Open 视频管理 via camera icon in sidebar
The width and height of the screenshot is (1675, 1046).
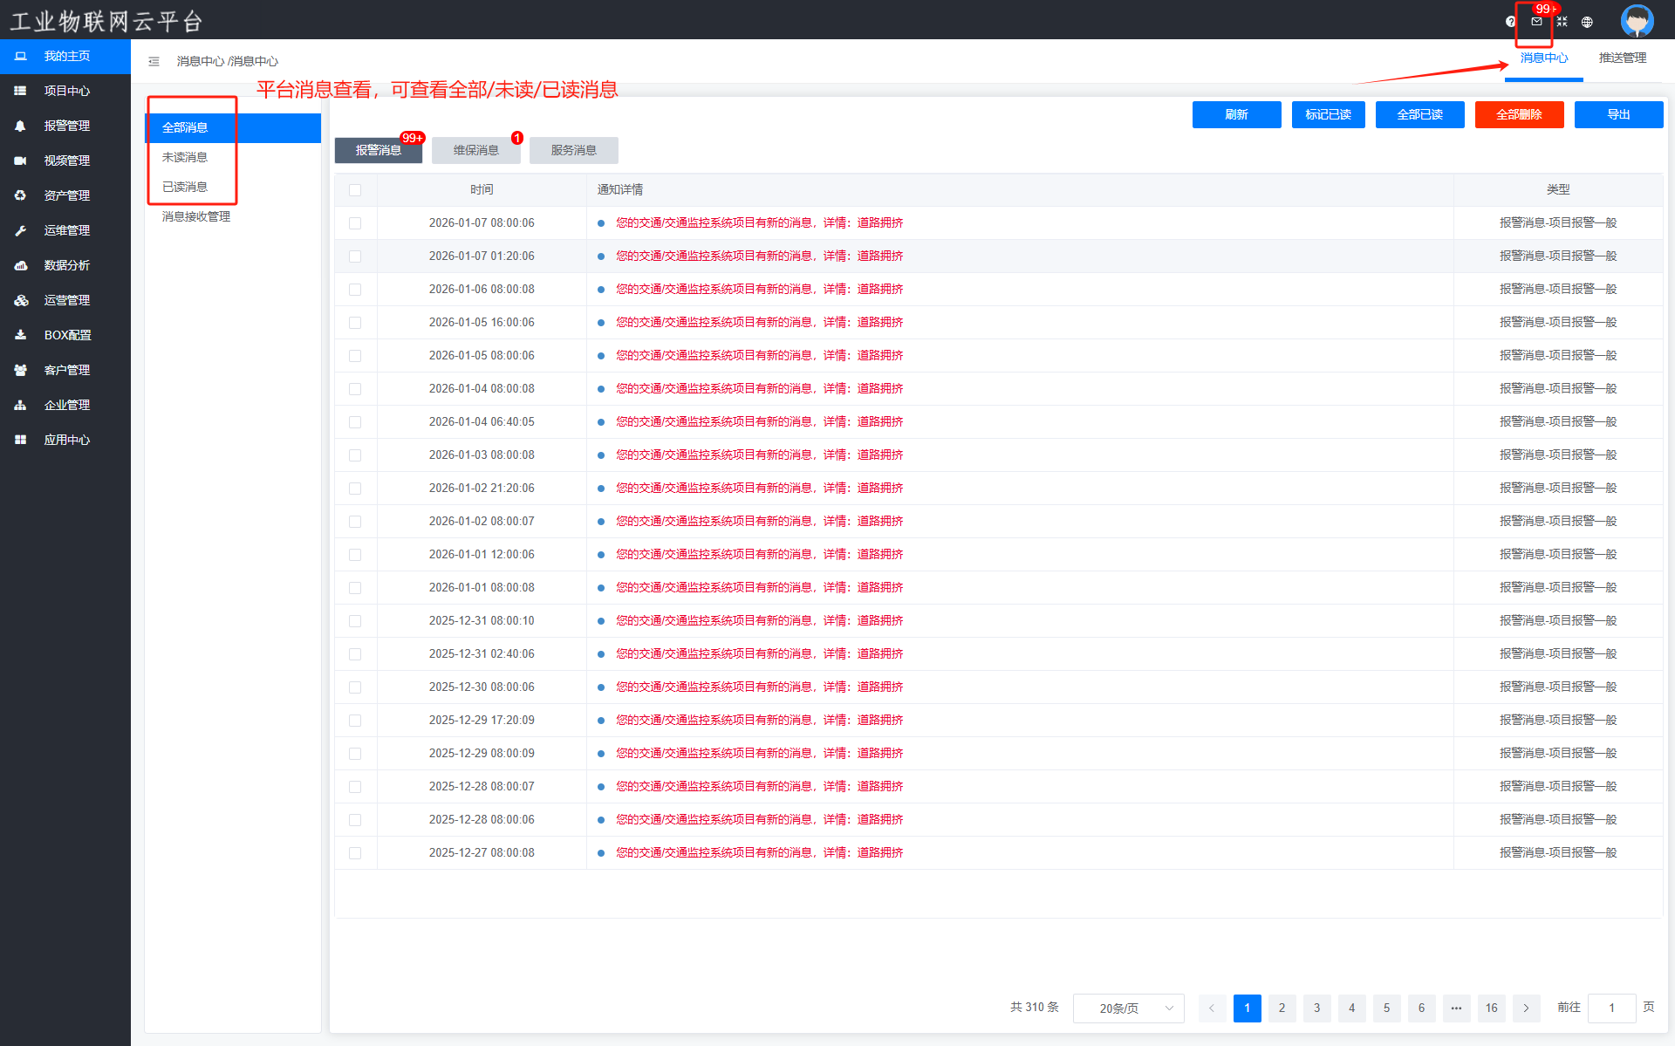coord(20,161)
